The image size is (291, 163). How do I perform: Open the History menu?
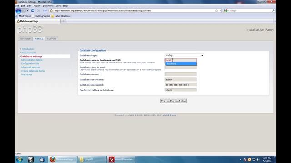coord(37,6)
